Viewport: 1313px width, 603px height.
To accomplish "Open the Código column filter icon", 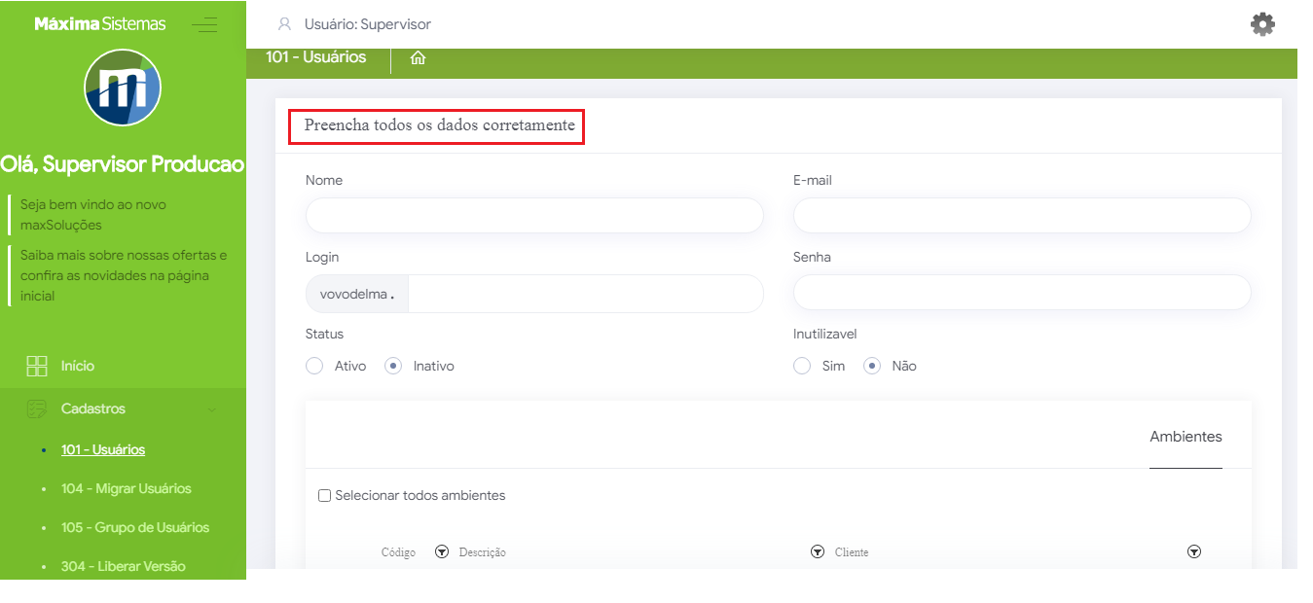I will pyautogui.click(x=441, y=551).
